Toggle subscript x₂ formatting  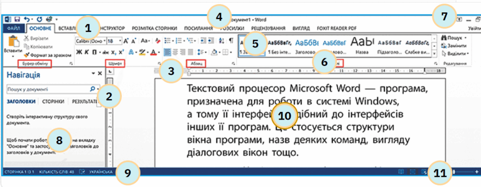113,52
